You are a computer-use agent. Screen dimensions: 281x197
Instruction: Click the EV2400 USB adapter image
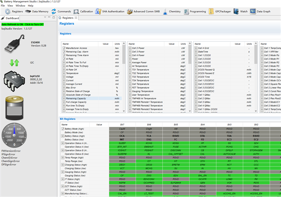coord(14,44)
